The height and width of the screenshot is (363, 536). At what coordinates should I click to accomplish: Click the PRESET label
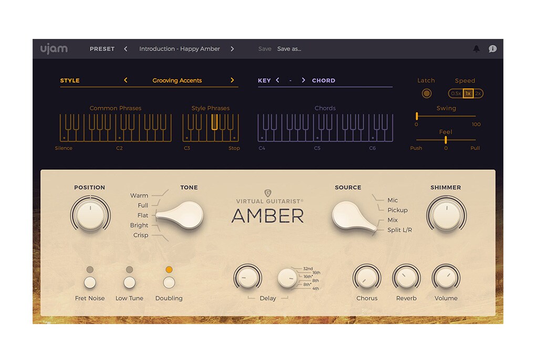[102, 49]
